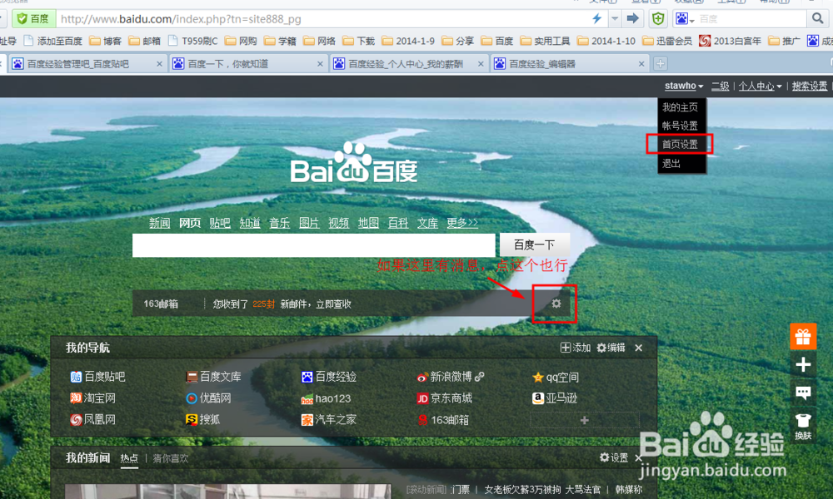833x499 pixels.
Task: Open 搜索设置 link
Action: 809,86
